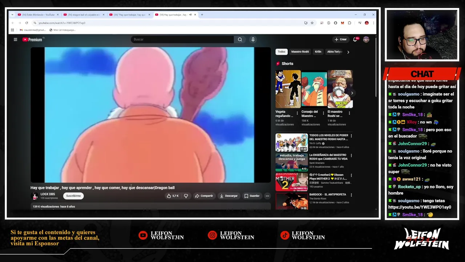The image size is (465, 262).
Task: Open Chrome extensions puzzle icon
Action: point(349,23)
